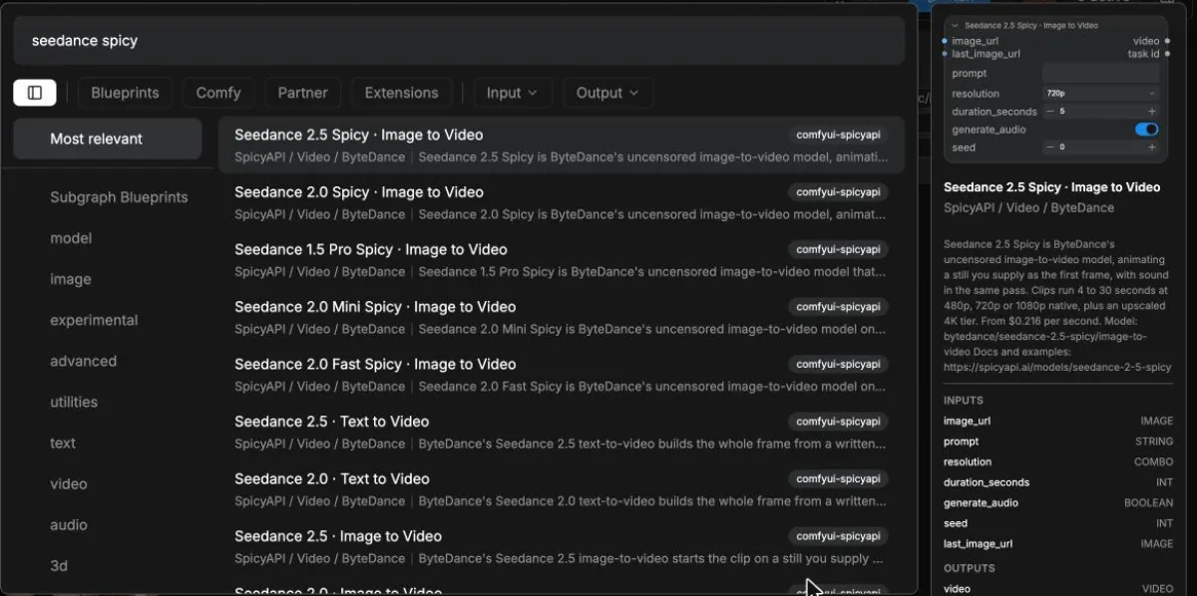The height and width of the screenshot is (596, 1197).
Task: Select Seedance 2.0 Spicy · Image to Video result
Action: [x=562, y=202]
